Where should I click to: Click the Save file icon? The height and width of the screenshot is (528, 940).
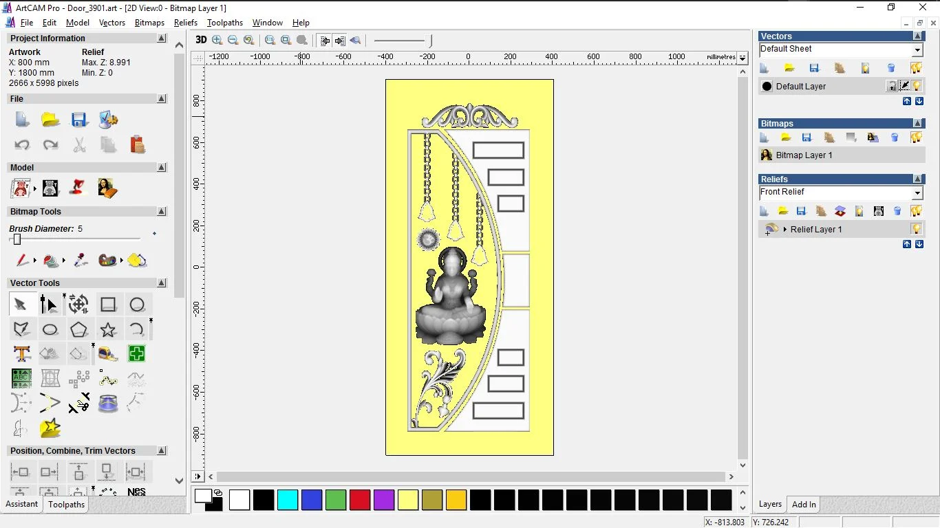(79, 120)
